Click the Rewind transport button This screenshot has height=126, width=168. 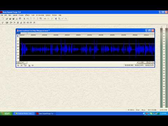(x=28, y=22)
